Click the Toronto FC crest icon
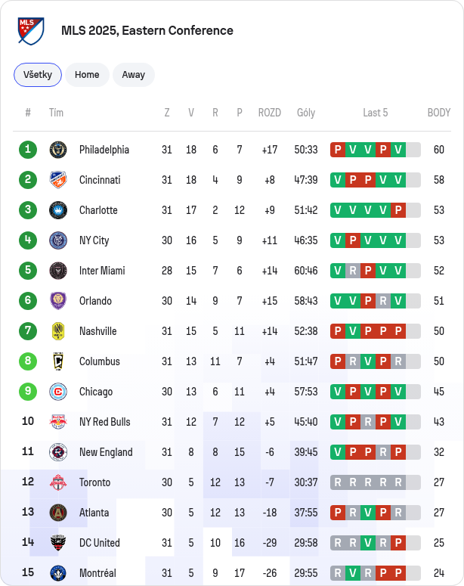The image size is (464, 586). tap(58, 482)
